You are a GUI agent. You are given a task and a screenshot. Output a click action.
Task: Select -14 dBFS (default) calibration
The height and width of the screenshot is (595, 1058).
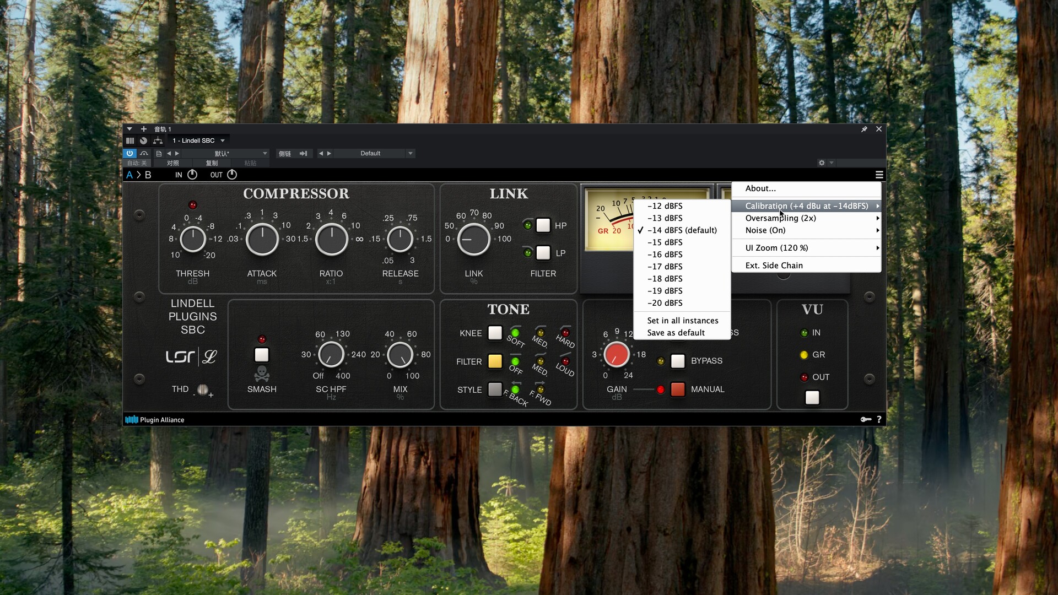[x=682, y=230]
